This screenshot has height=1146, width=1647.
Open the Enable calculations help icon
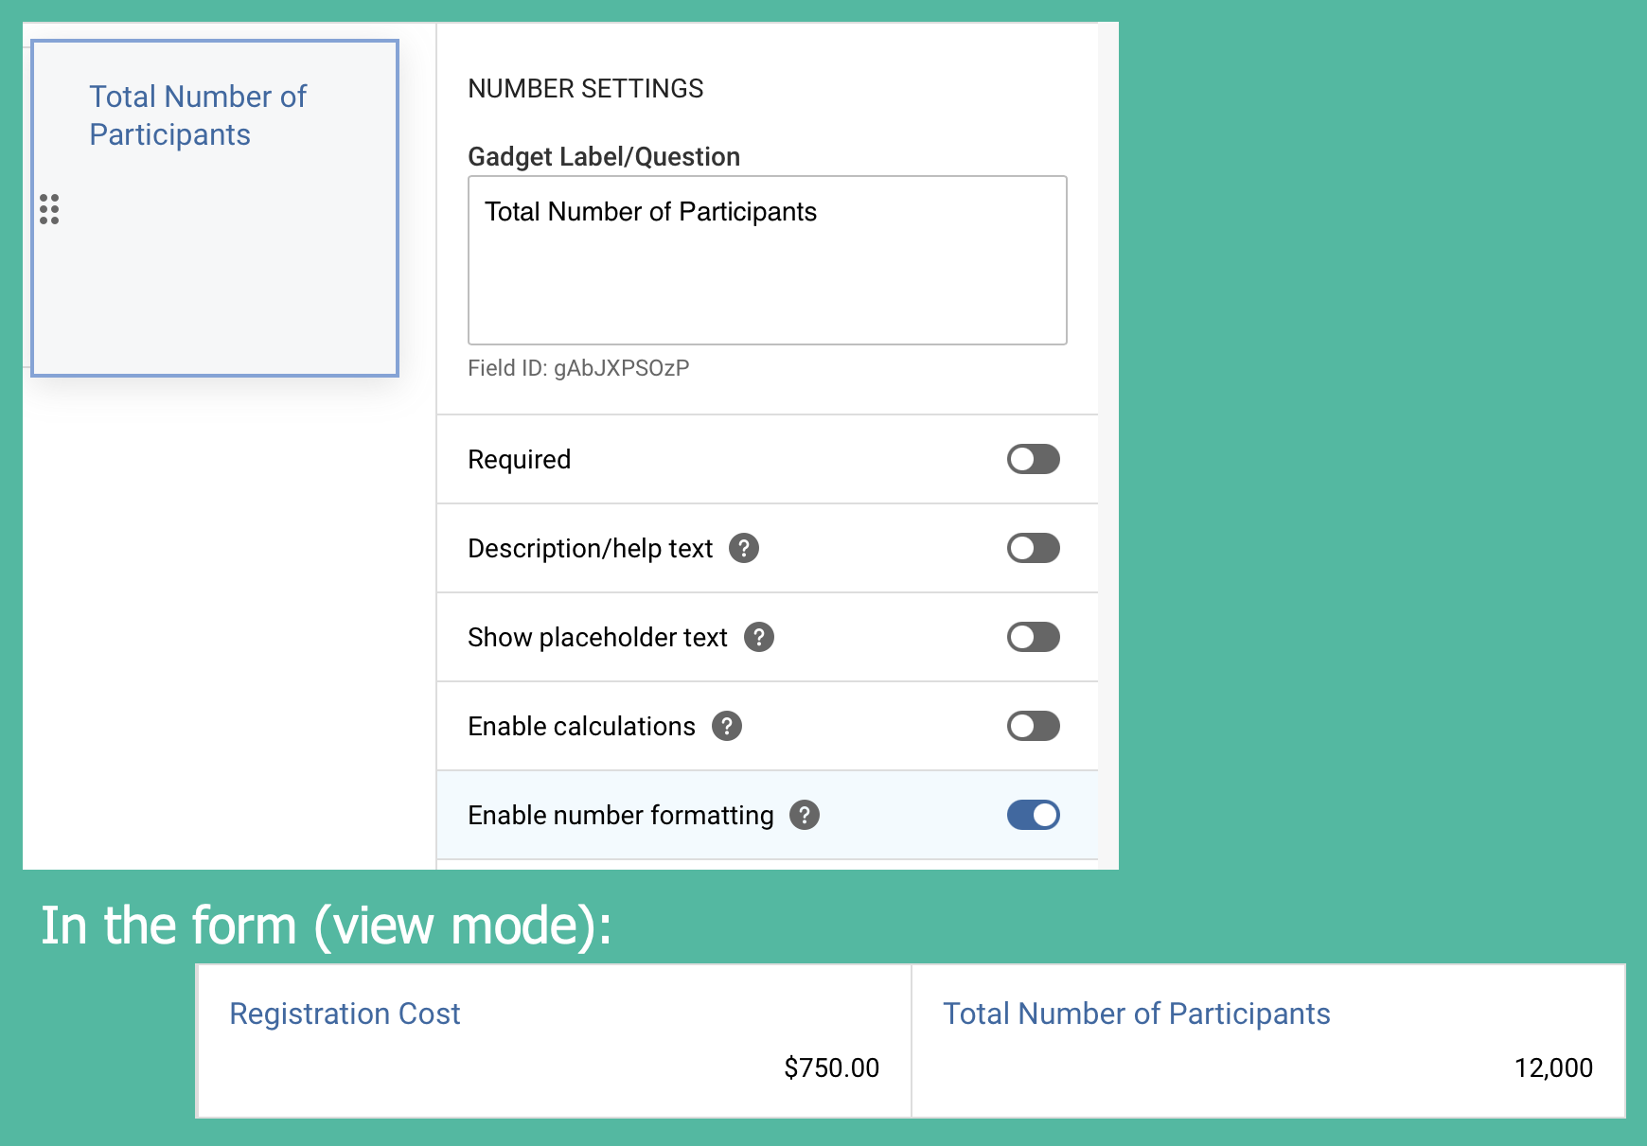click(x=727, y=726)
